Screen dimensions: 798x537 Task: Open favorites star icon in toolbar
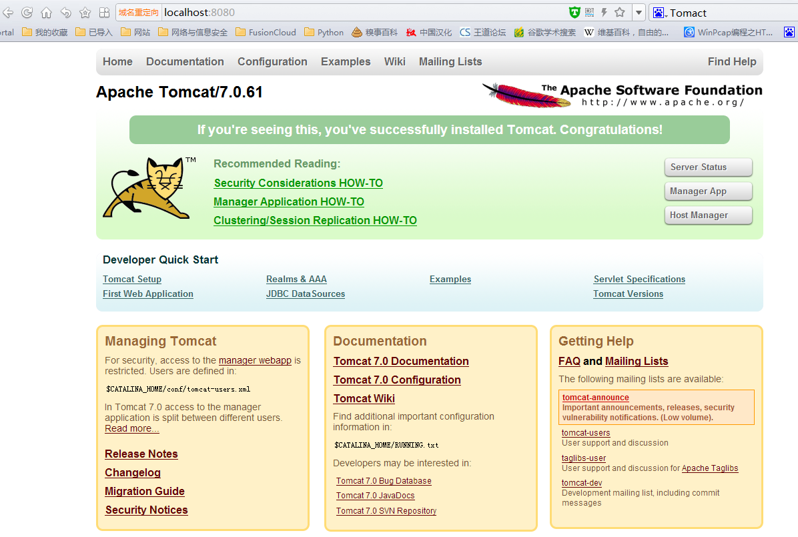tap(85, 13)
